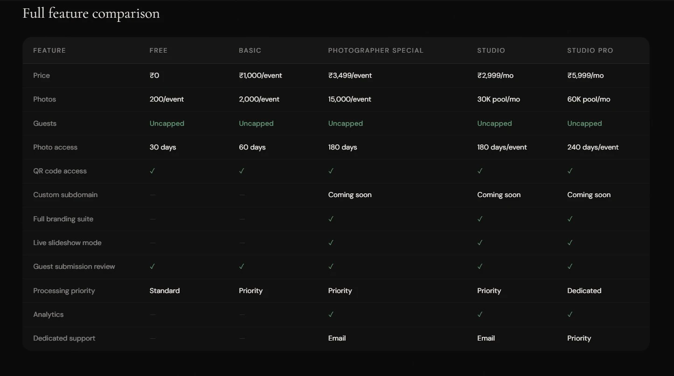This screenshot has width=674, height=376.
Task: Click the Dedicated processing priority cell
Action: (584, 291)
